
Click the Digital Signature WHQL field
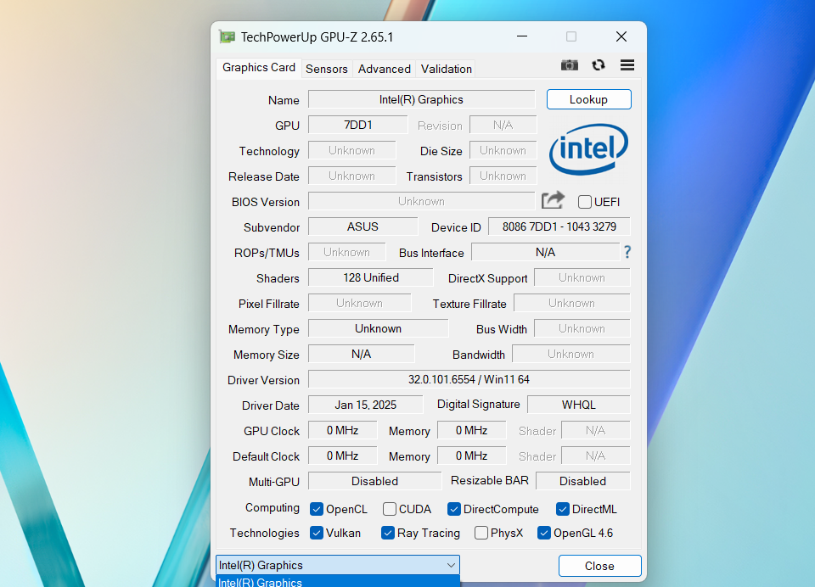click(578, 405)
